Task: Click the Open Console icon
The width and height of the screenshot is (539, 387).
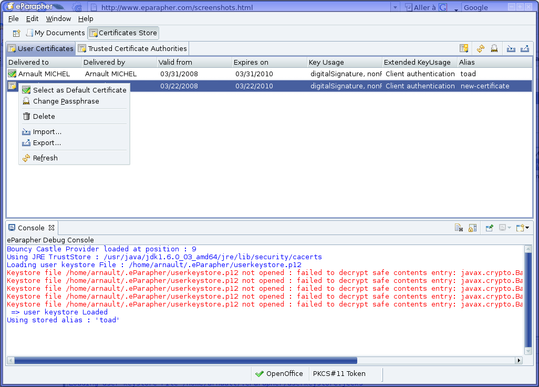Action: 520,228
